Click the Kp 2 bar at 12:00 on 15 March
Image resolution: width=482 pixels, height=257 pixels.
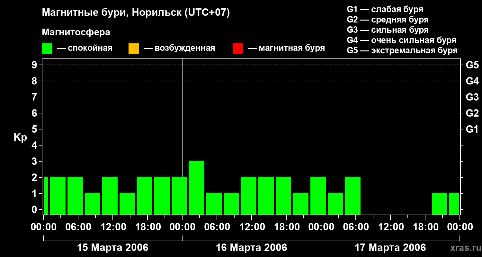tap(110, 196)
